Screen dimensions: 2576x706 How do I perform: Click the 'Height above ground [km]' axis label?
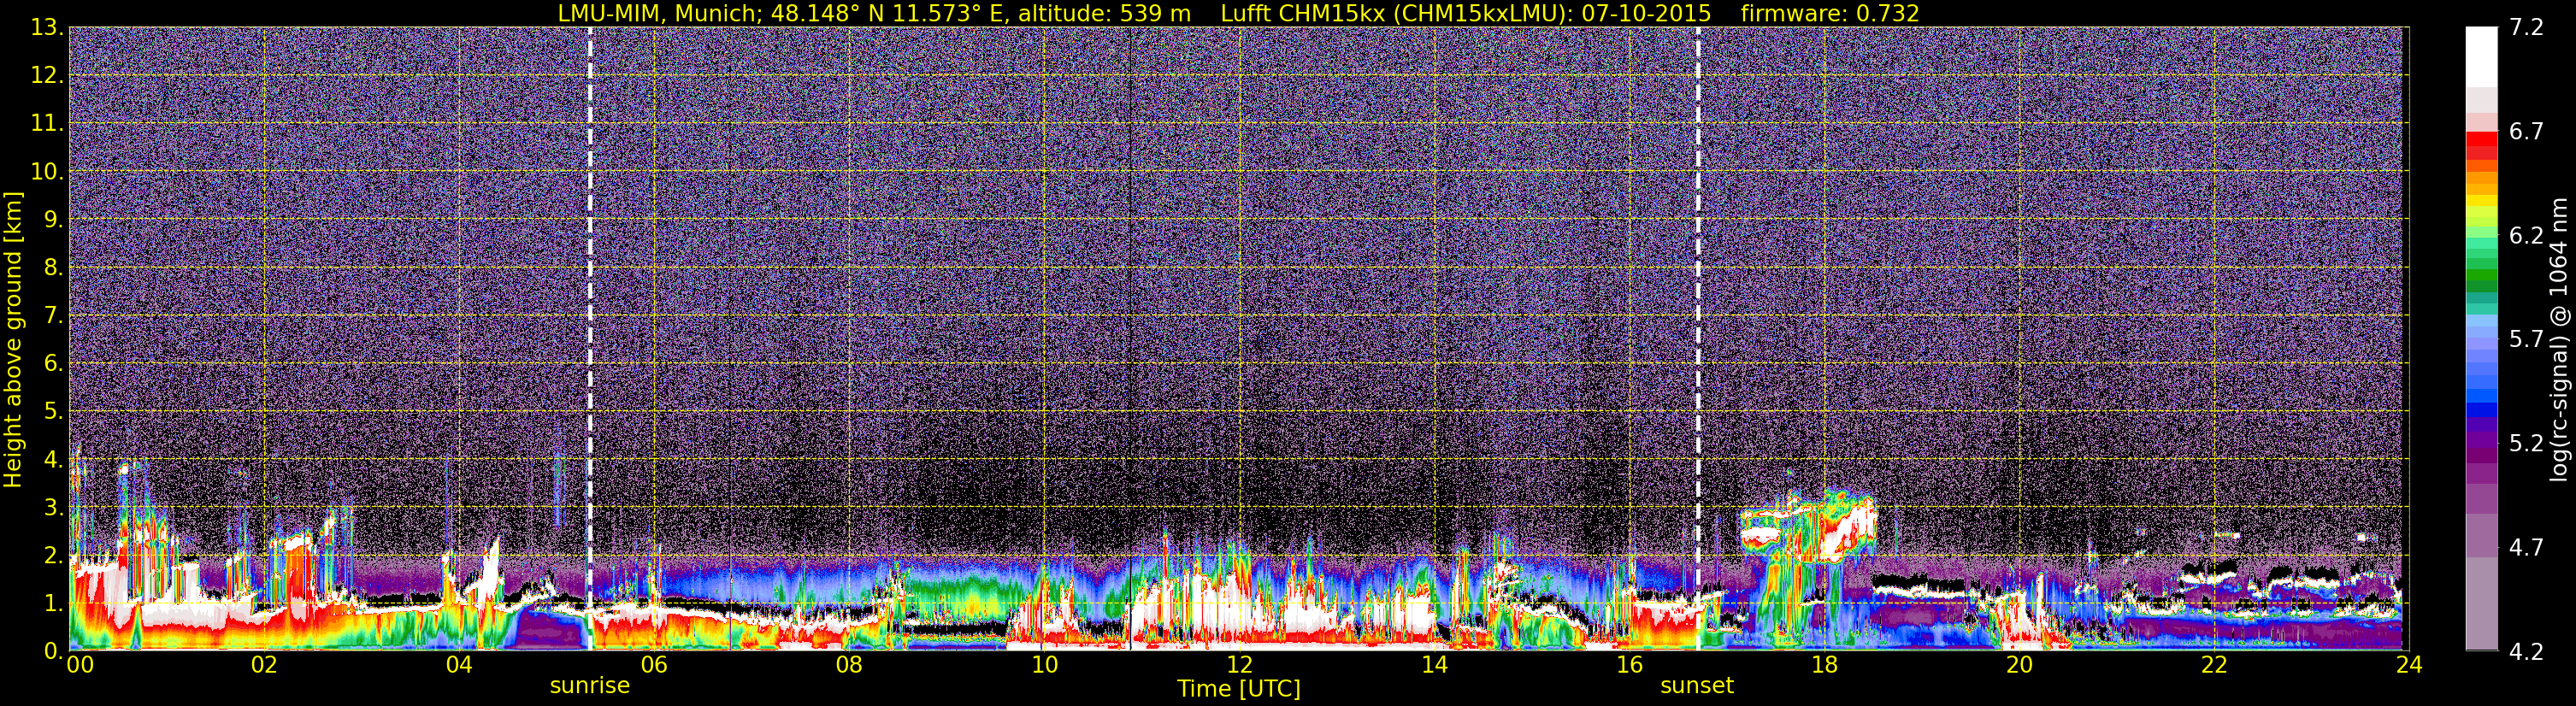click(13, 339)
